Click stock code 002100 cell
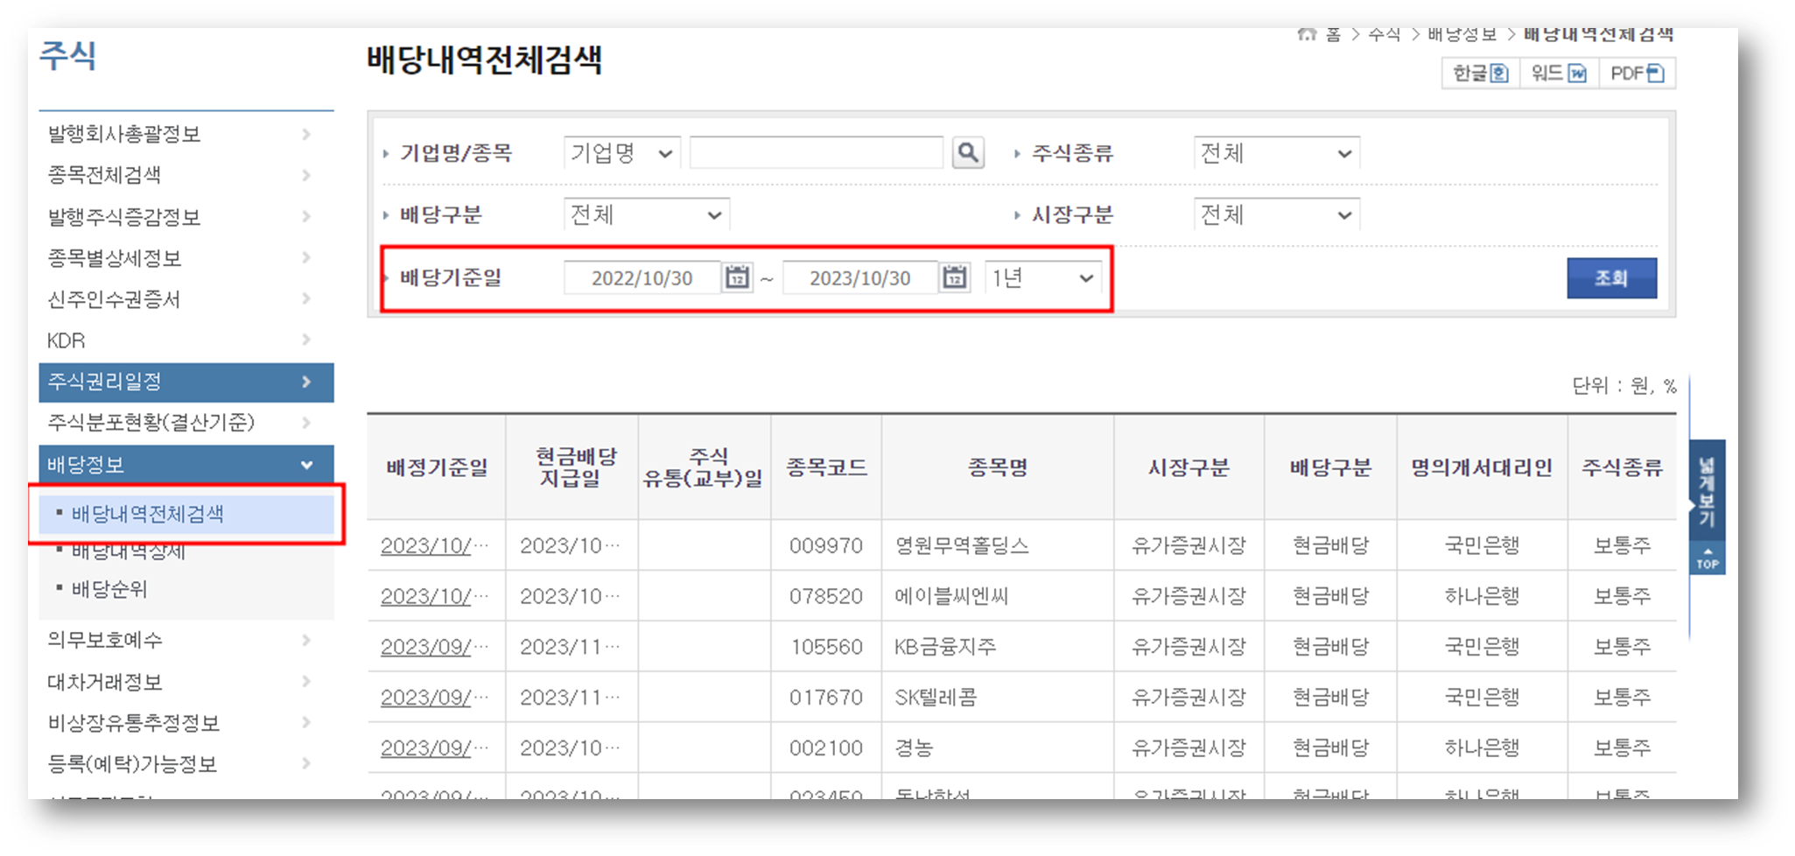1795x856 pixels. pyautogui.click(x=826, y=749)
